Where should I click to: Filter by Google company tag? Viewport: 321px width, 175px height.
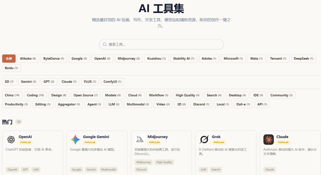[79, 59]
